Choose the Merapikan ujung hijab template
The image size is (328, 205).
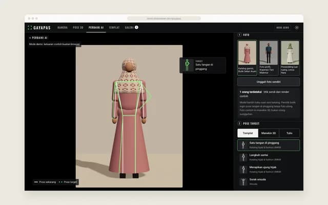(x=269, y=170)
